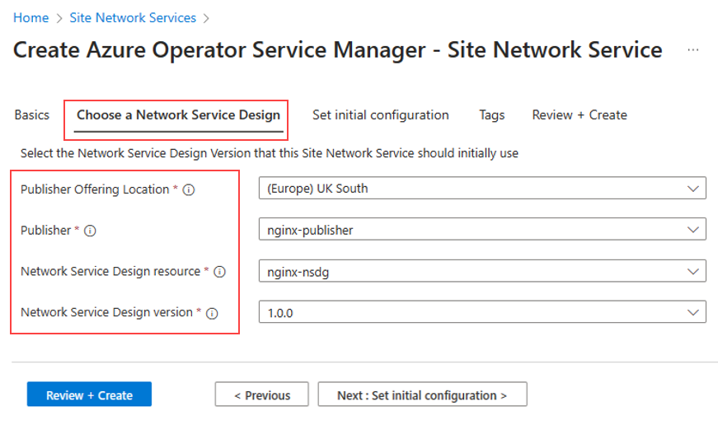This screenshot has height=439, width=718.
Task: Switch to the Basics tab
Action: (x=32, y=115)
